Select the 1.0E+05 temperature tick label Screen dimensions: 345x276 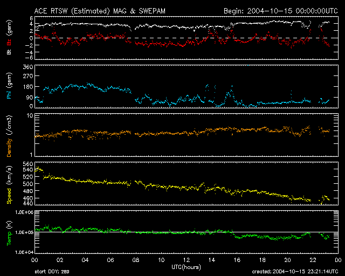[24, 232]
